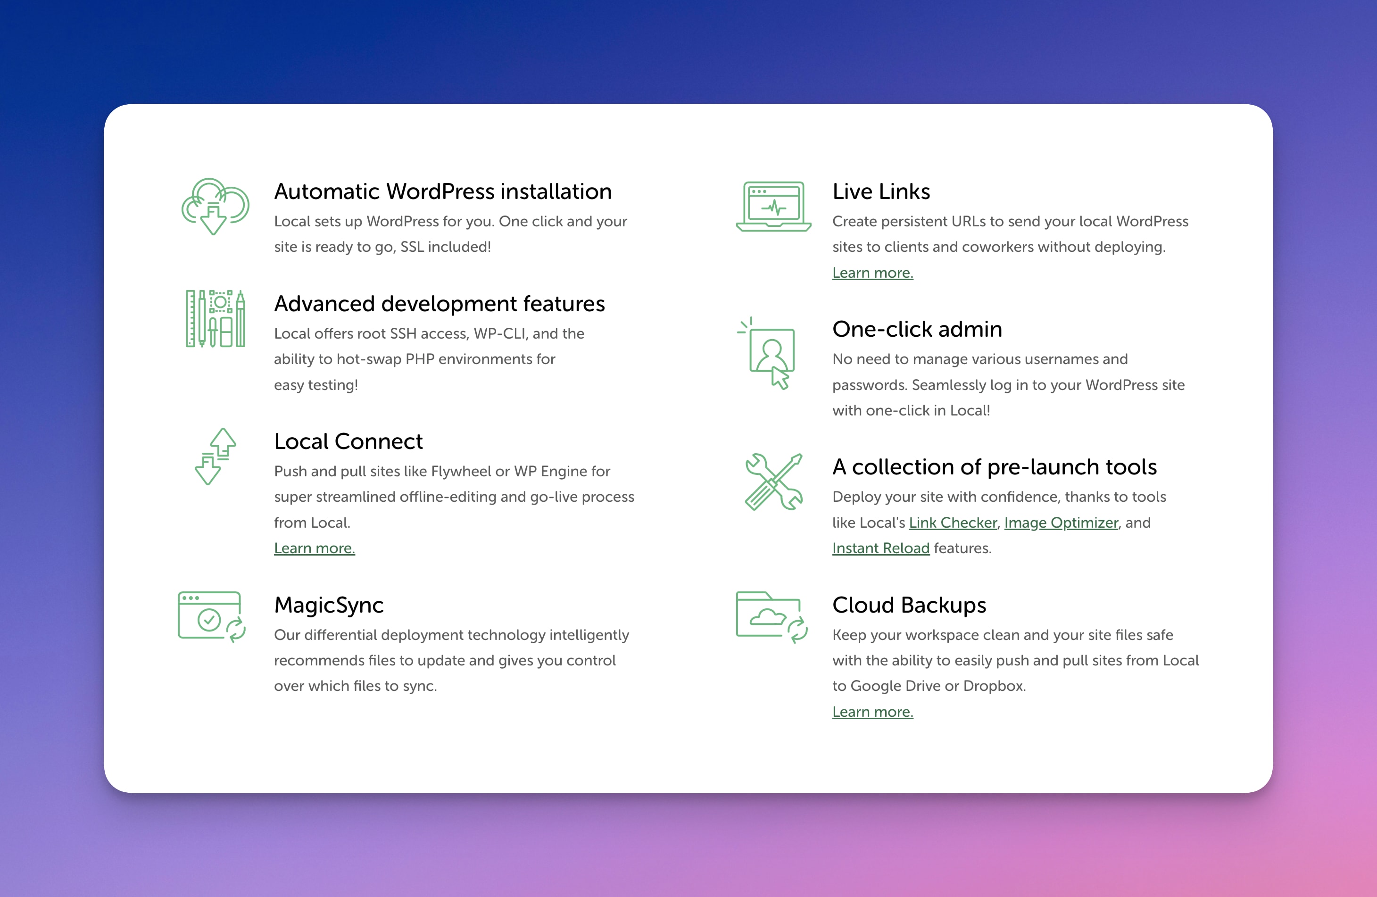Click the Live Links laptop pulse icon
The height and width of the screenshot is (897, 1377).
[x=773, y=206]
